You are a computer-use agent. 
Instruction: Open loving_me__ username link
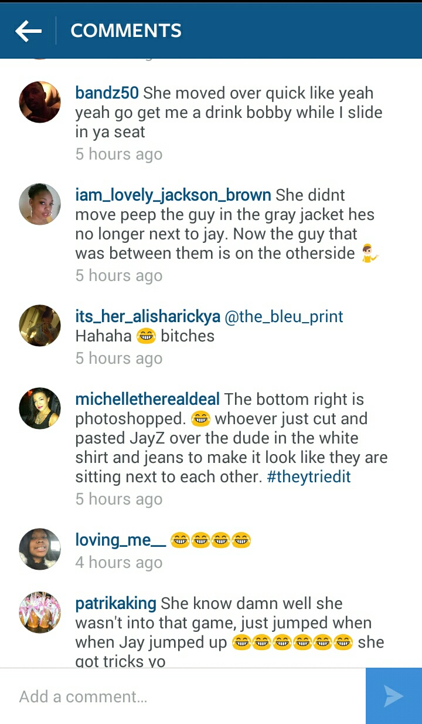pyautogui.click(x=121, y=540)
